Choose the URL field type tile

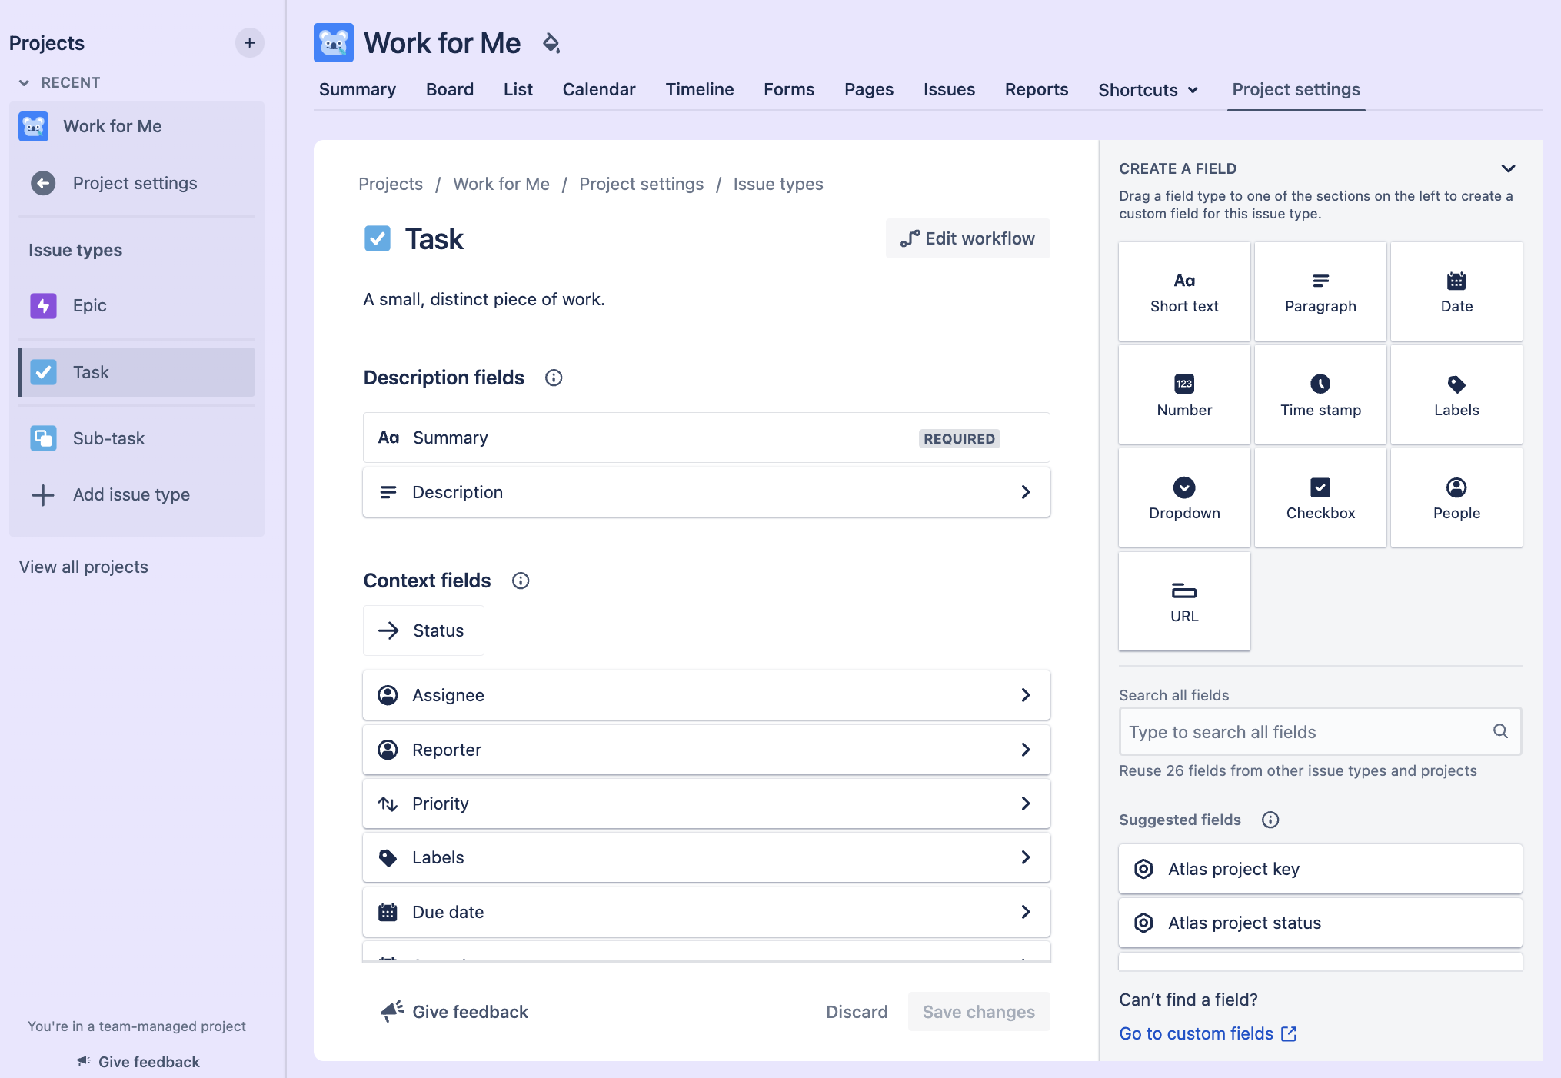click(1184, 601)
